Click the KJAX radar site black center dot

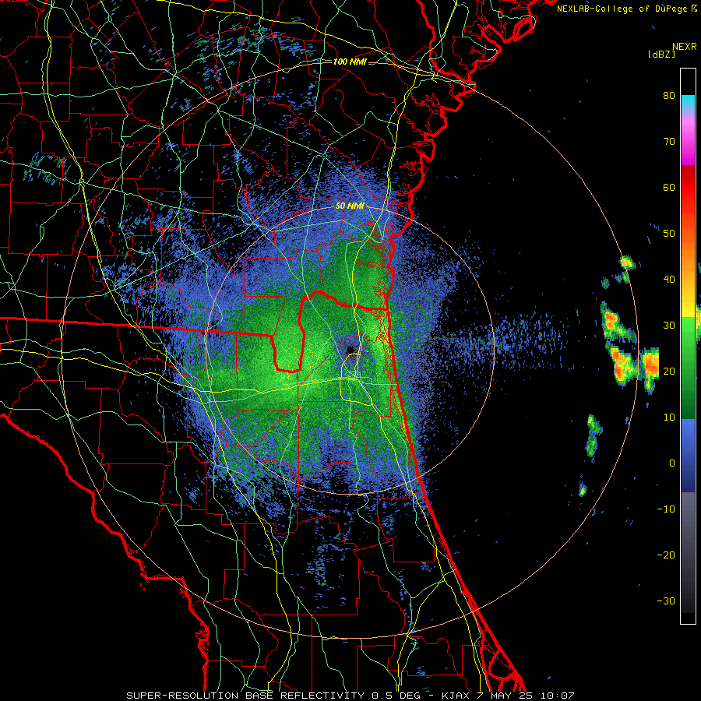coord(350,349)
